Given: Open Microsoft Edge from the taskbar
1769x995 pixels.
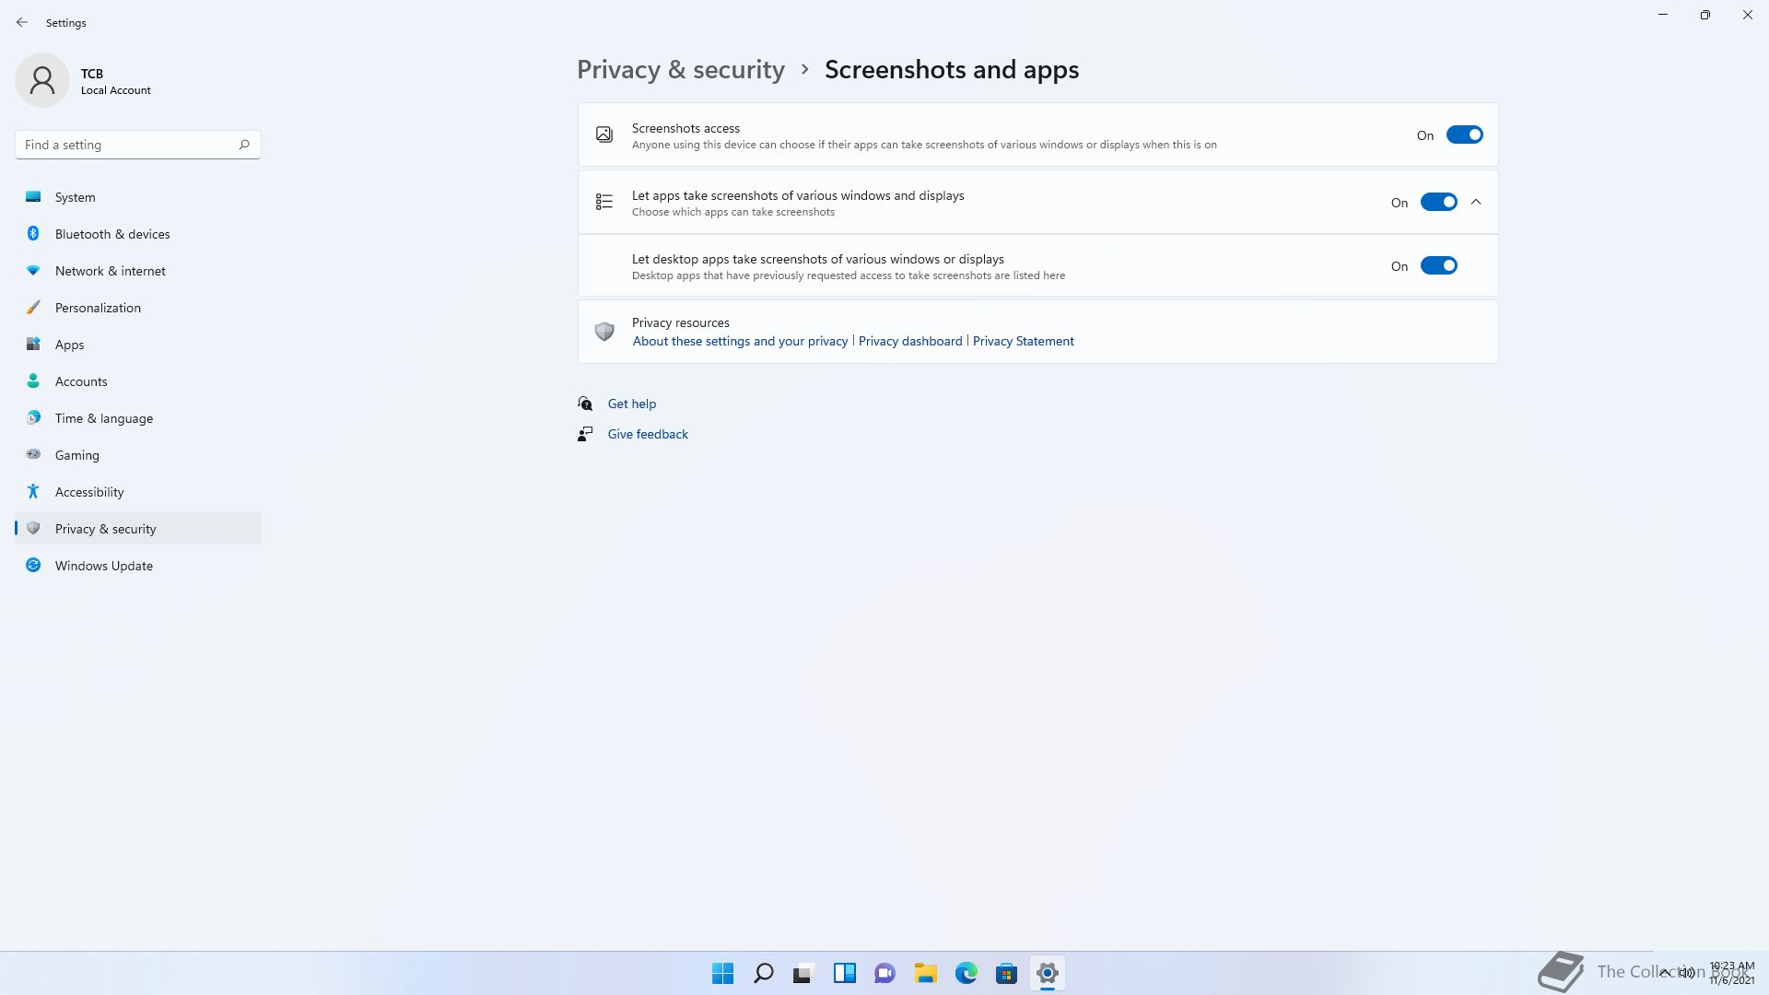Looking at the screenshot, I should click(966, 973).
